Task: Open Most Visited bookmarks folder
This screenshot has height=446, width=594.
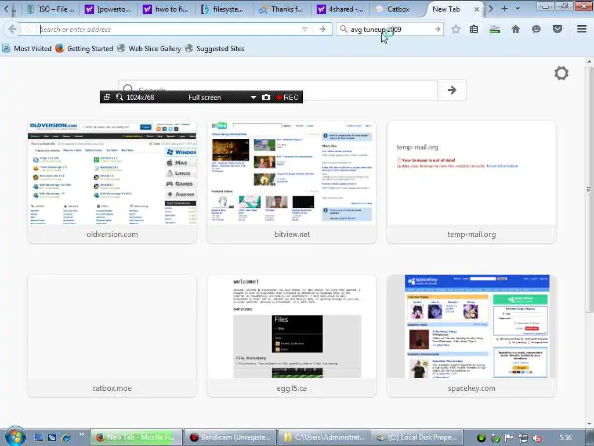Action: pyautogui.click(x=27, y=49)
